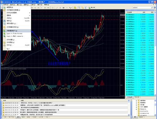Click the print preview icon in menu
Image resolution: width=157 pixels, height=119 pixels.
pyautogui.click(x=4, y=42)
